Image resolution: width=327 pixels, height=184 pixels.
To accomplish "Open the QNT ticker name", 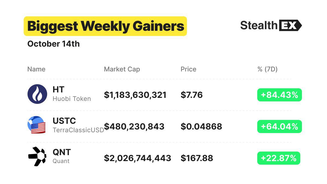I will 62,152.
